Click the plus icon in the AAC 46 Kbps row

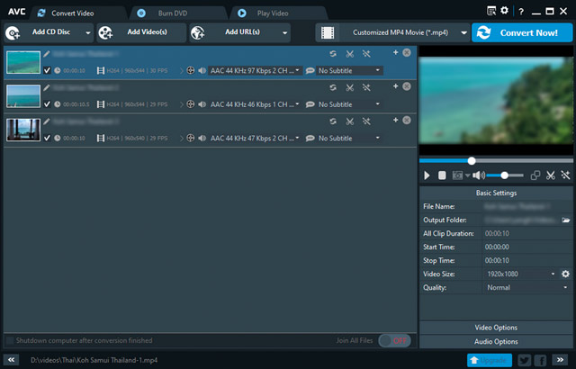point(395,86)
